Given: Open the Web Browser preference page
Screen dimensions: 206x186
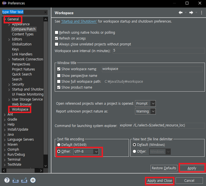Looking at the screenshot, I should [22, 104].
